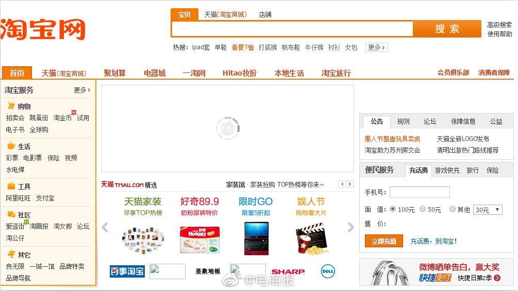Viewport: 518px width, 292px height.
Task: Open 聚划算 in the navigation bar
Action: coord(114,73)
